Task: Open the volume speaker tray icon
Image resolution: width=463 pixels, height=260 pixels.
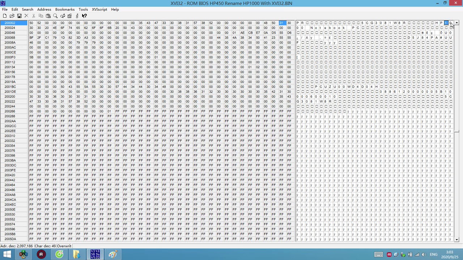Action: [x=424, y=255]
